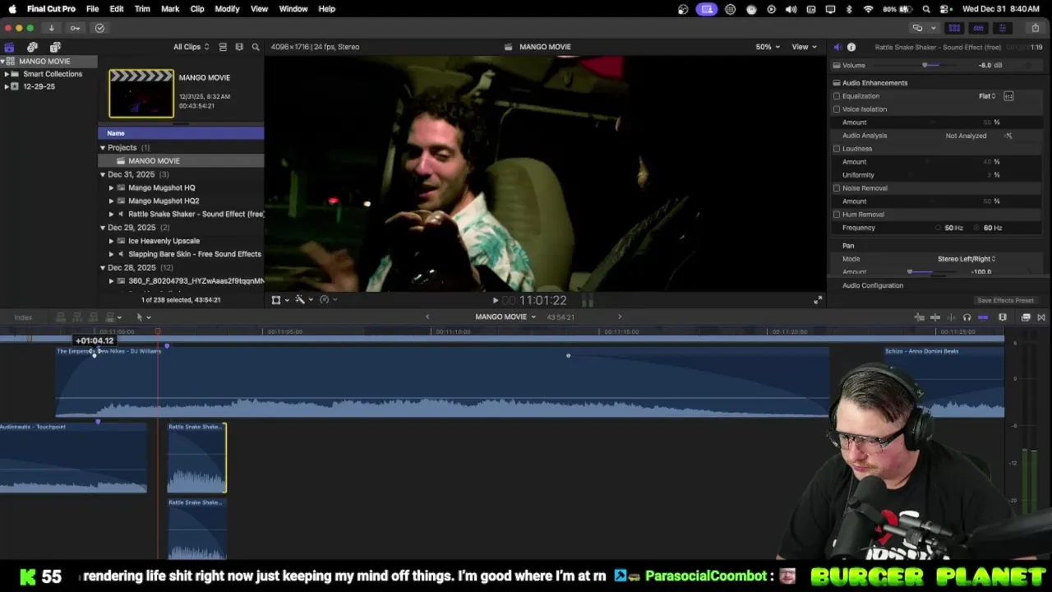Open the Import Media arrow button
The image size is (1052, 592).
(x=51, y=28)
